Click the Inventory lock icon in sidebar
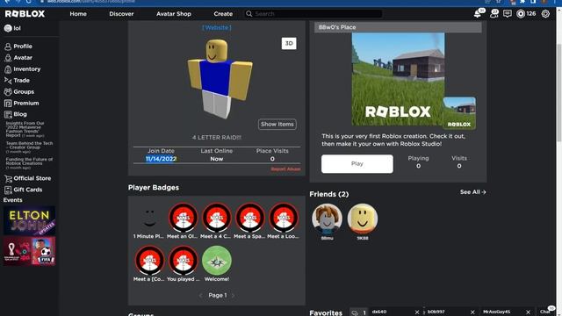This screenshot has width=562, height=316. (8, 69)
